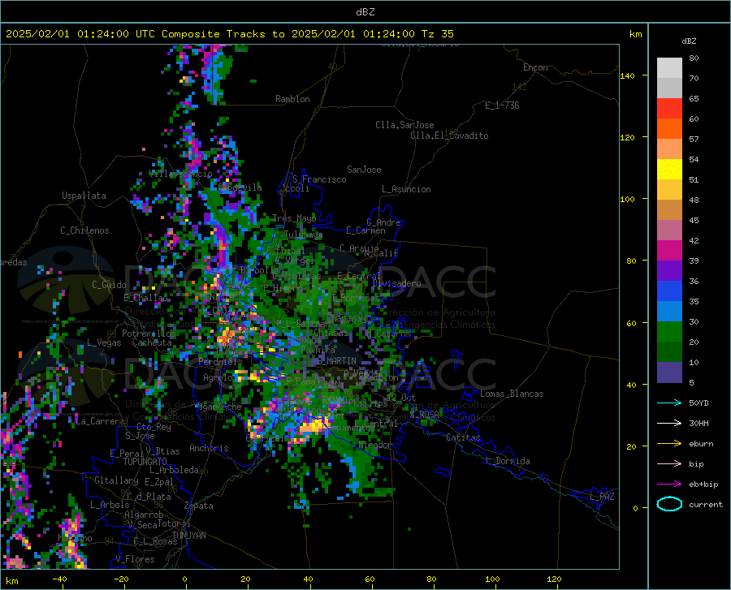Screen dimensions: 731x590
Task: Click the dBZ title at window top
Action: (365, 12)
